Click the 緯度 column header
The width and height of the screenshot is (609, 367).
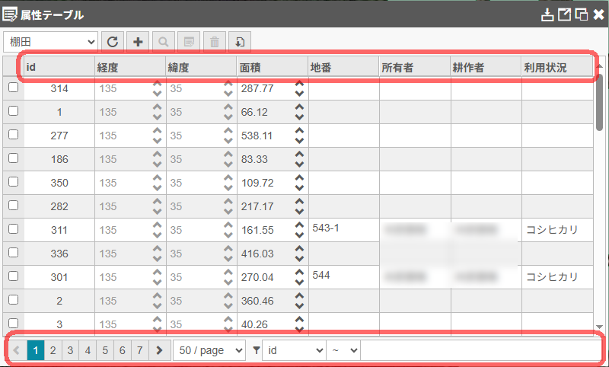(201, 67)
